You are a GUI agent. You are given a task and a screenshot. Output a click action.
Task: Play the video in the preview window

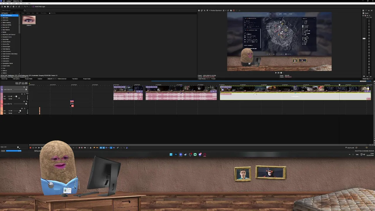click(276, 73)
